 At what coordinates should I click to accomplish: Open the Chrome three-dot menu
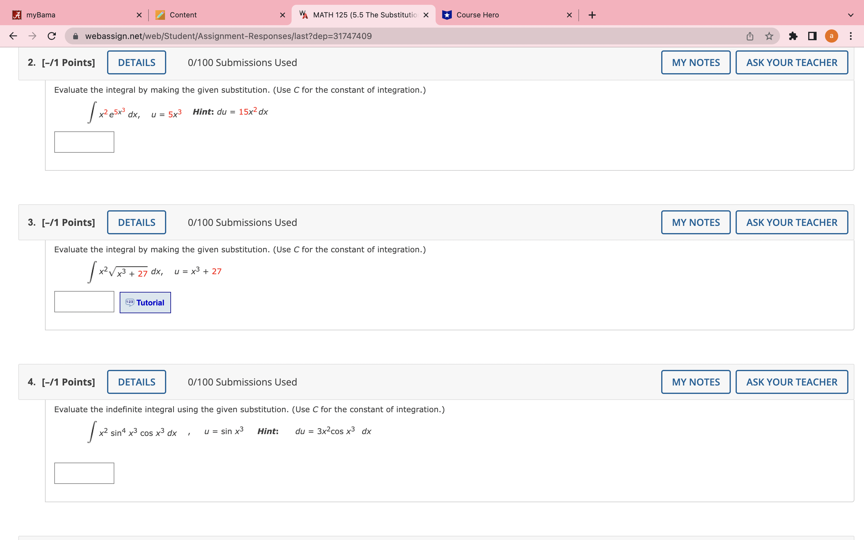(851, 36)
